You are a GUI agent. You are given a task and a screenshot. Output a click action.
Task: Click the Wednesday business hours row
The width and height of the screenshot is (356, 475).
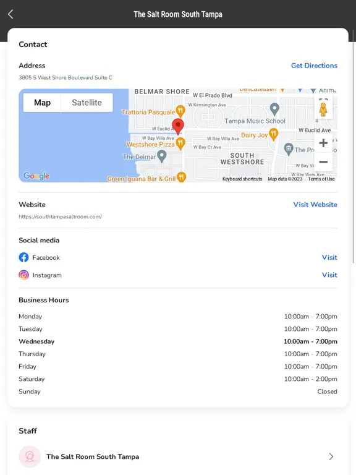pyautogui.click(x=178, y=341)
